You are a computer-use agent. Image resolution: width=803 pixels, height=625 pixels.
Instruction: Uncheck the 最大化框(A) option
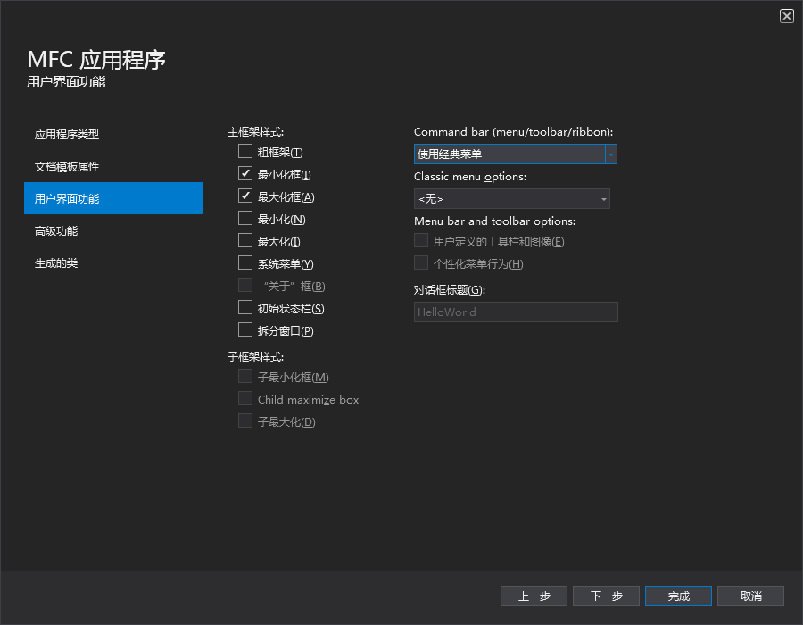coord(244,196)
